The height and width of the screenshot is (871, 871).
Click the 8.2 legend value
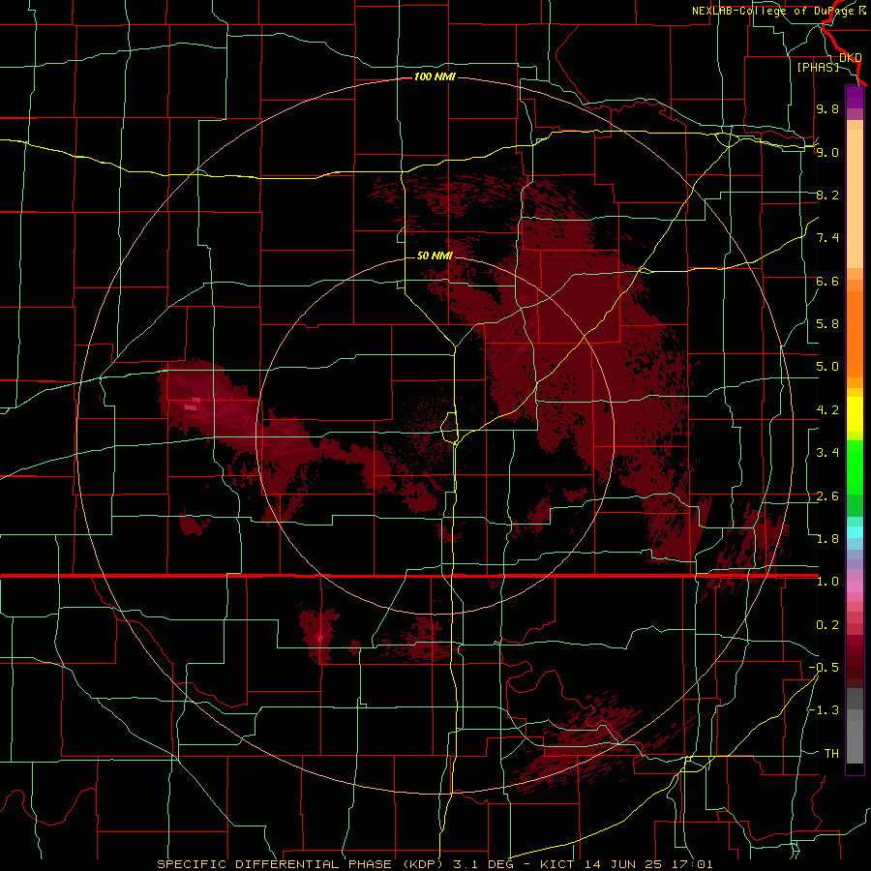coord(827,195)
